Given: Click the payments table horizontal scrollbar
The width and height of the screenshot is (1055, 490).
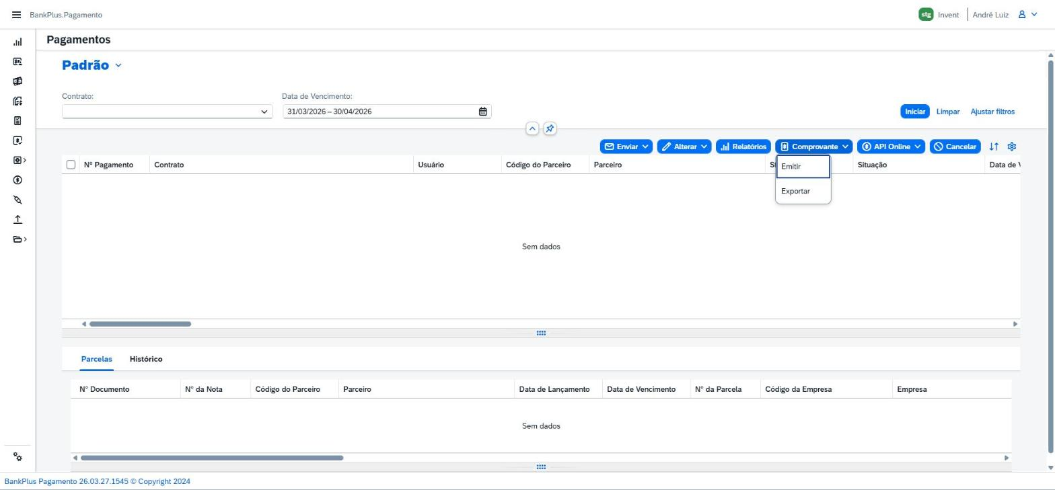Looking at the screenshot, I should pos(141,324).
